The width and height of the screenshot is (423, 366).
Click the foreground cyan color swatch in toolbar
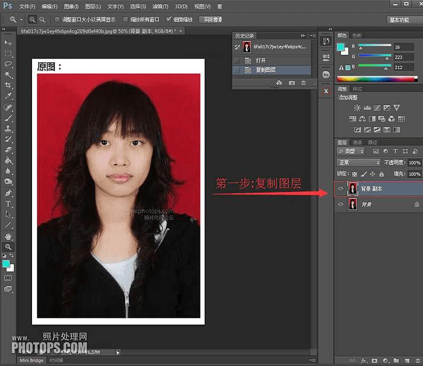[7, 264]
